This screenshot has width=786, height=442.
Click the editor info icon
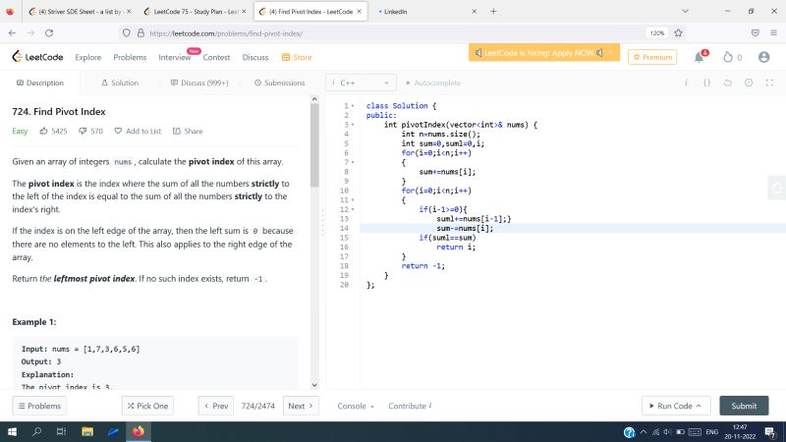(686, 83)
